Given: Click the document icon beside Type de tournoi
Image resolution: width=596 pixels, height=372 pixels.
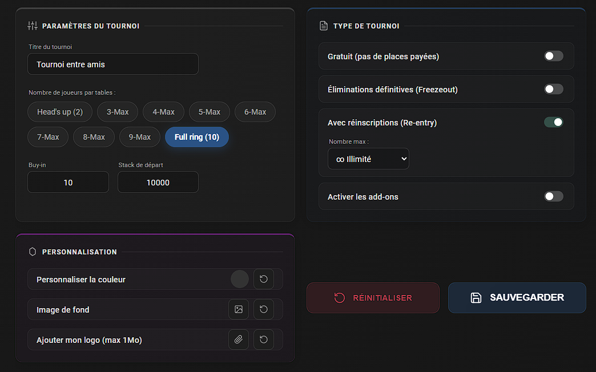Looking at the screenshot, I should [x=324, y=26].
